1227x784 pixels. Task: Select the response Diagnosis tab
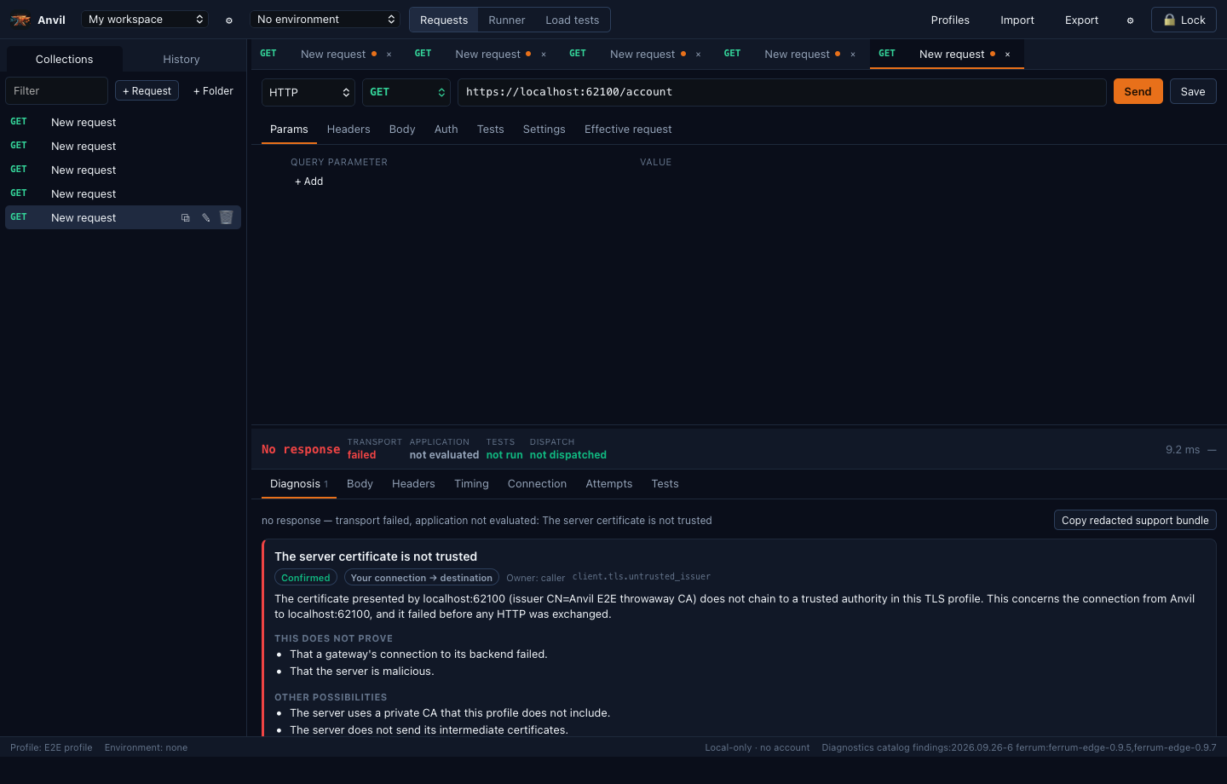pos(298,484)
